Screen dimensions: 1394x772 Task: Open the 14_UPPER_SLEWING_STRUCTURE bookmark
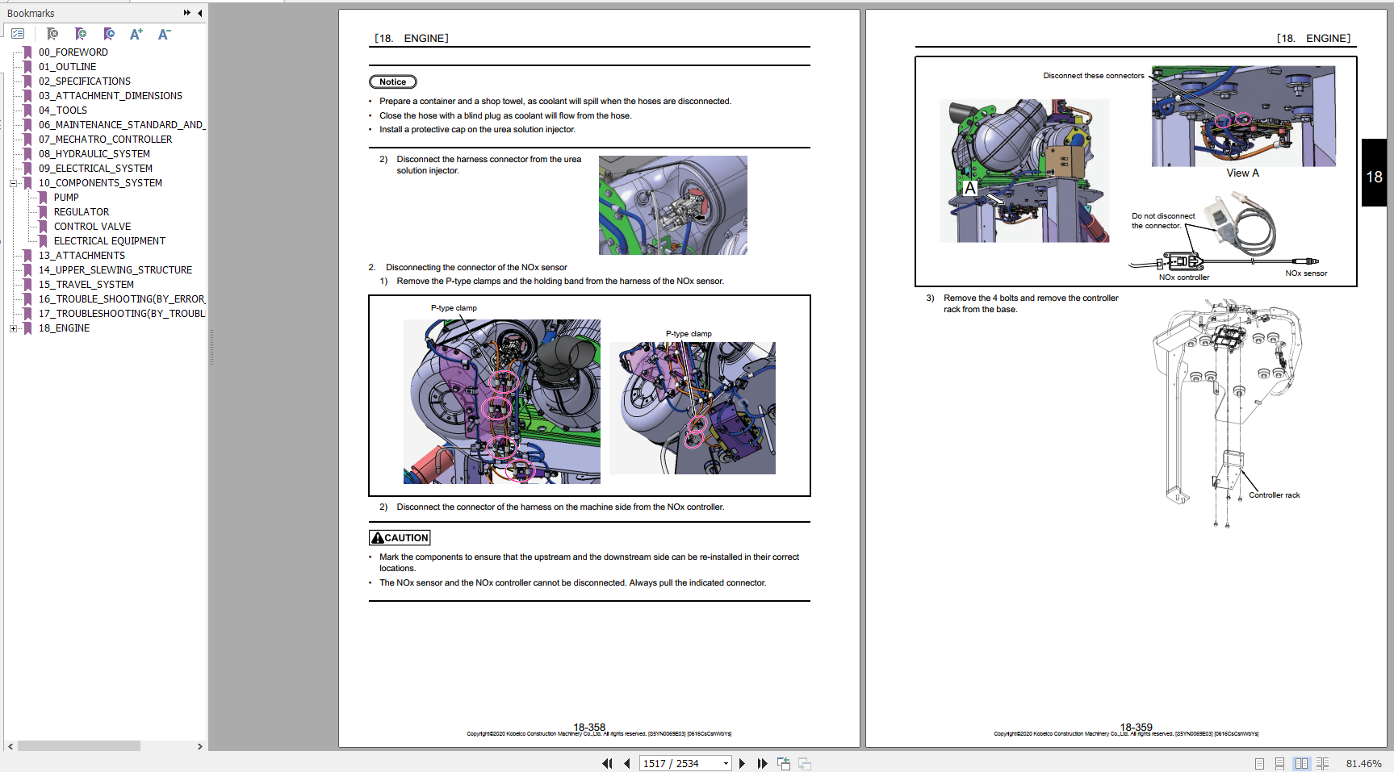tap(115, 270)
